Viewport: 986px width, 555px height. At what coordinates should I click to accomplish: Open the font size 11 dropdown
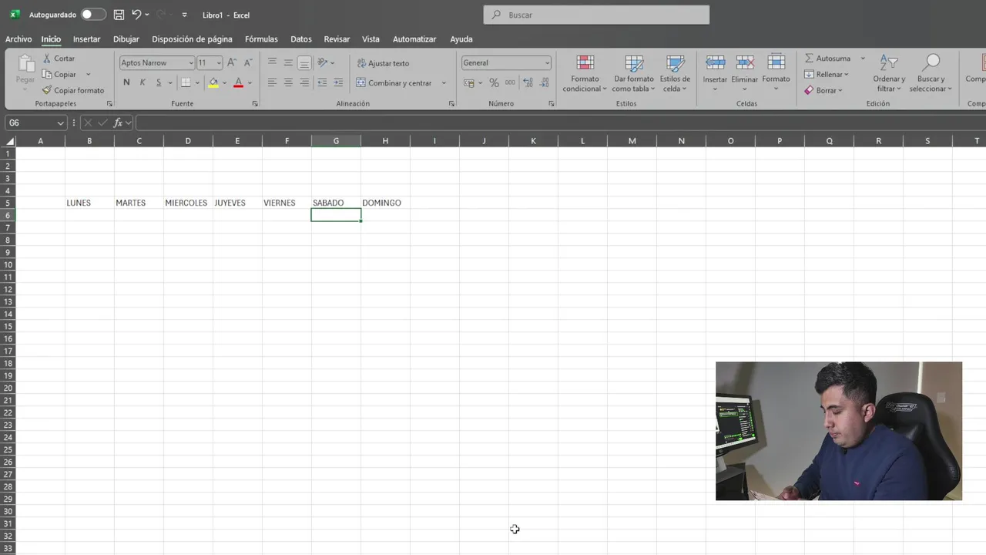(219, 63)
